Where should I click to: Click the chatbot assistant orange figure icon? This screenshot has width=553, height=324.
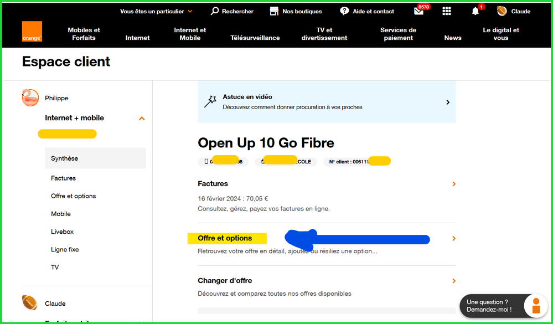[x=536, y=306]
